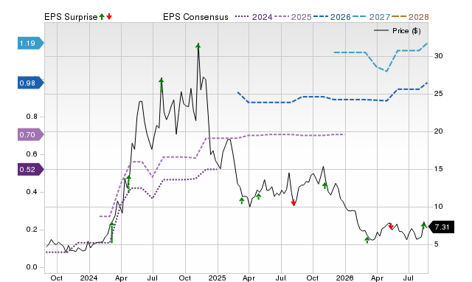Select the green surprise arrow in March 2026
Viewport: 472px width, 282px height.
click(367, 240)
